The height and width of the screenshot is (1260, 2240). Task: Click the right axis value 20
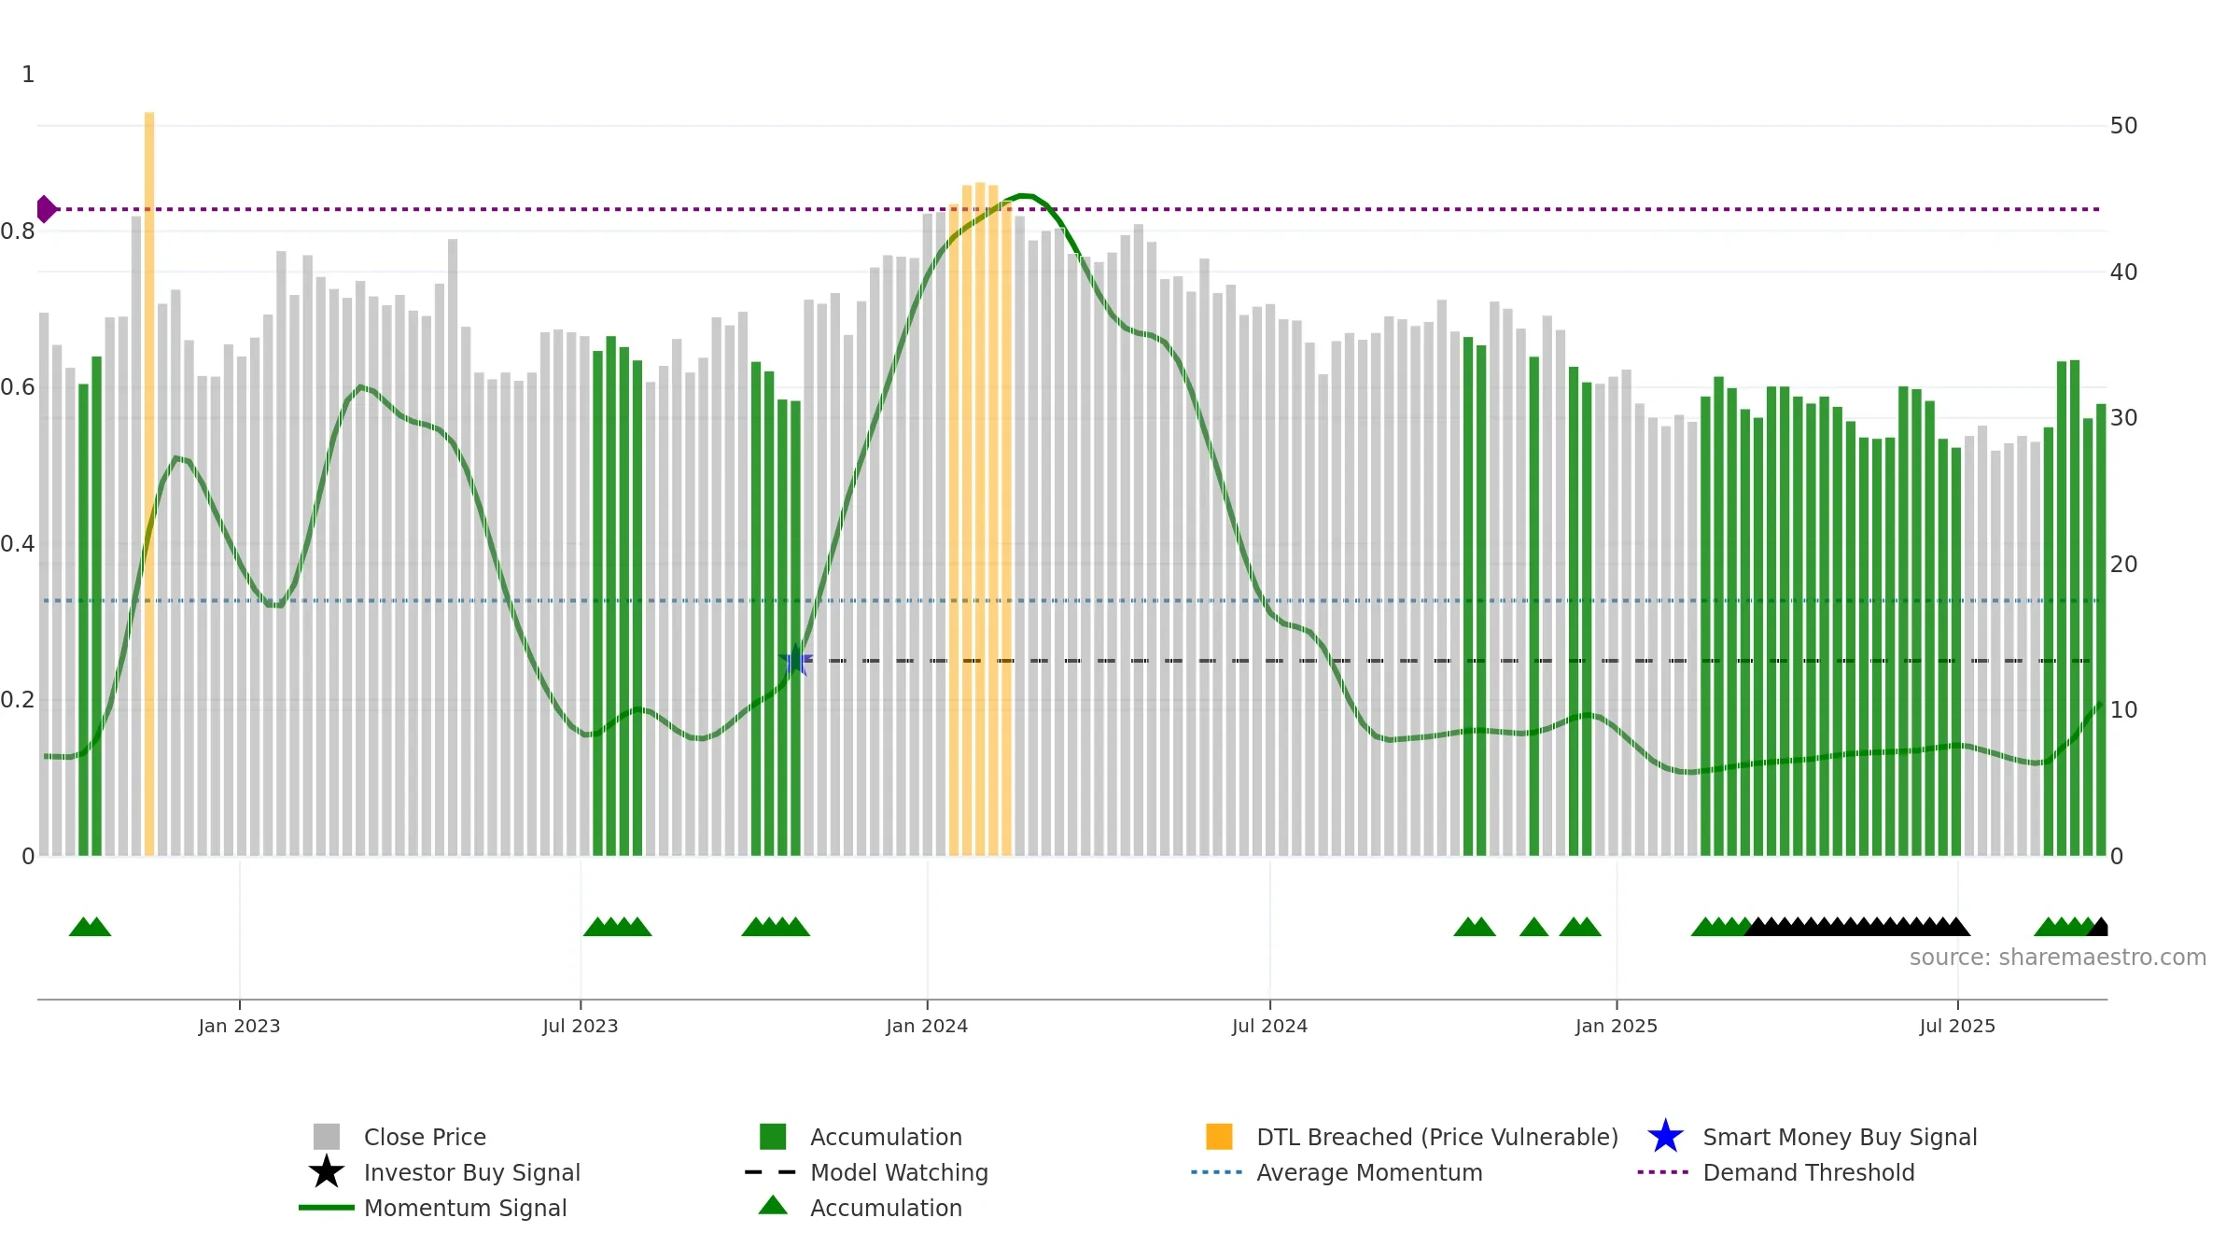coord(2123,564)
